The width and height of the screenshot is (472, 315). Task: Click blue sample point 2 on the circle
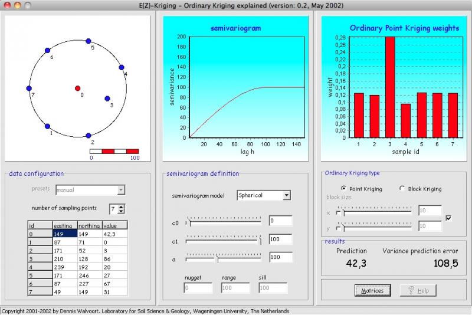88,135
